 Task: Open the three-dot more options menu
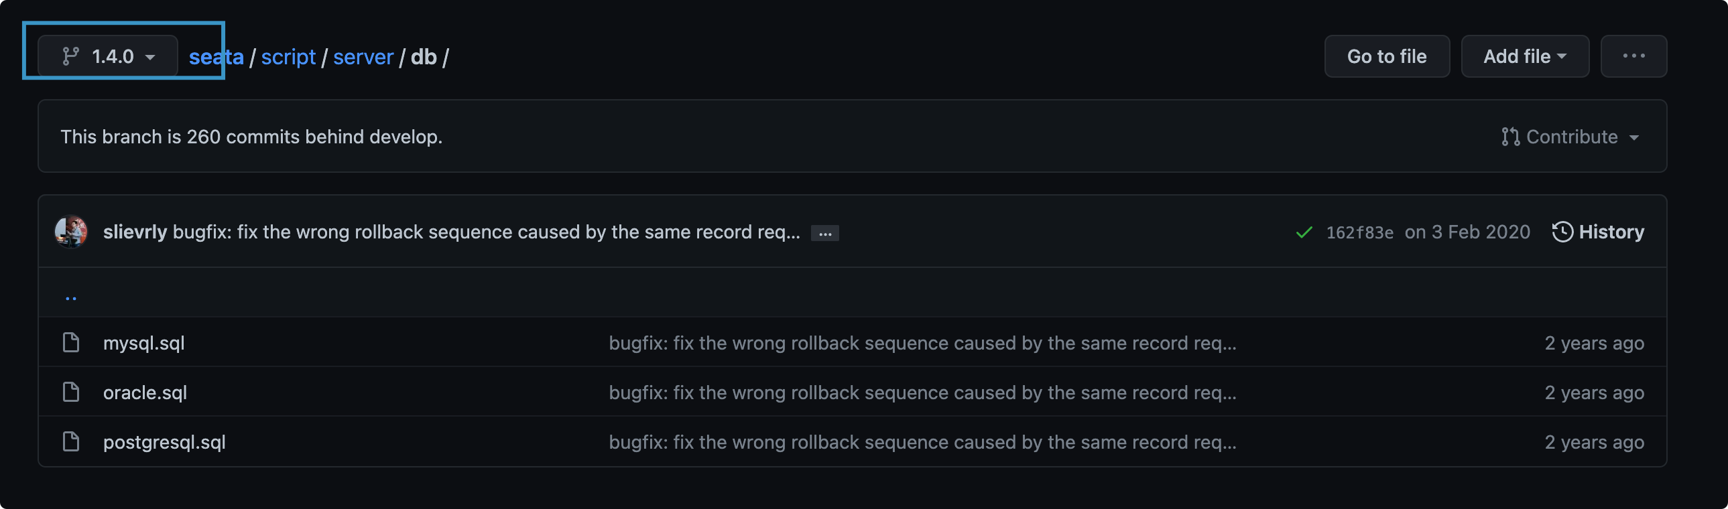coord(1633,56)
